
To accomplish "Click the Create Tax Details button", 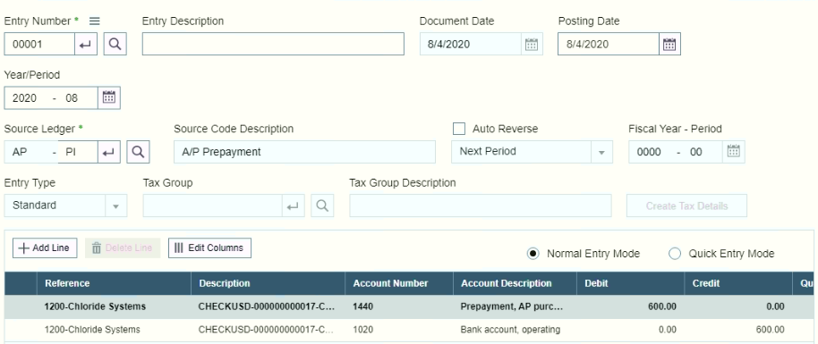I will 686,206.
